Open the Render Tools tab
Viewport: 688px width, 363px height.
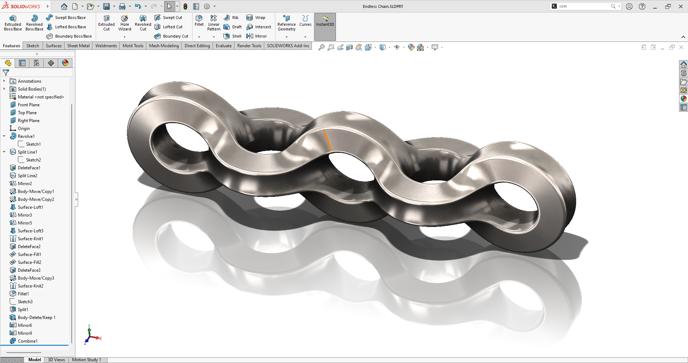[x=249, y=46]
